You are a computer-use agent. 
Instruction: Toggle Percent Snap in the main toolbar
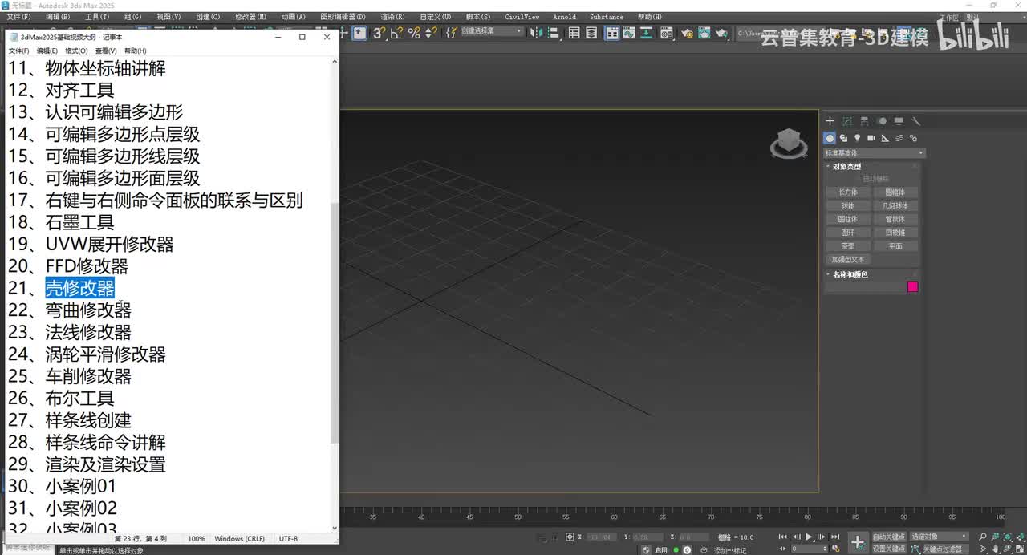coord(414,33)
